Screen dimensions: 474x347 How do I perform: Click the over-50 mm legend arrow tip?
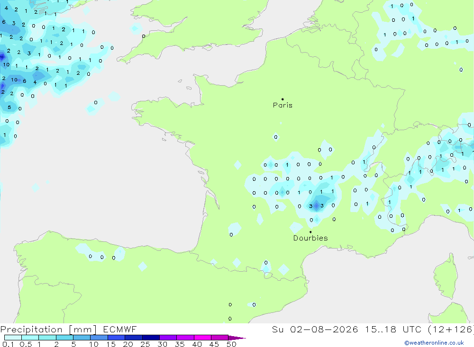237,338
